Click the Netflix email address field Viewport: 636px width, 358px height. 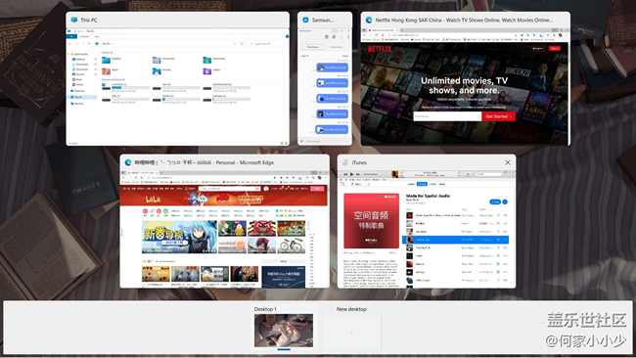(x=447, y=116)
